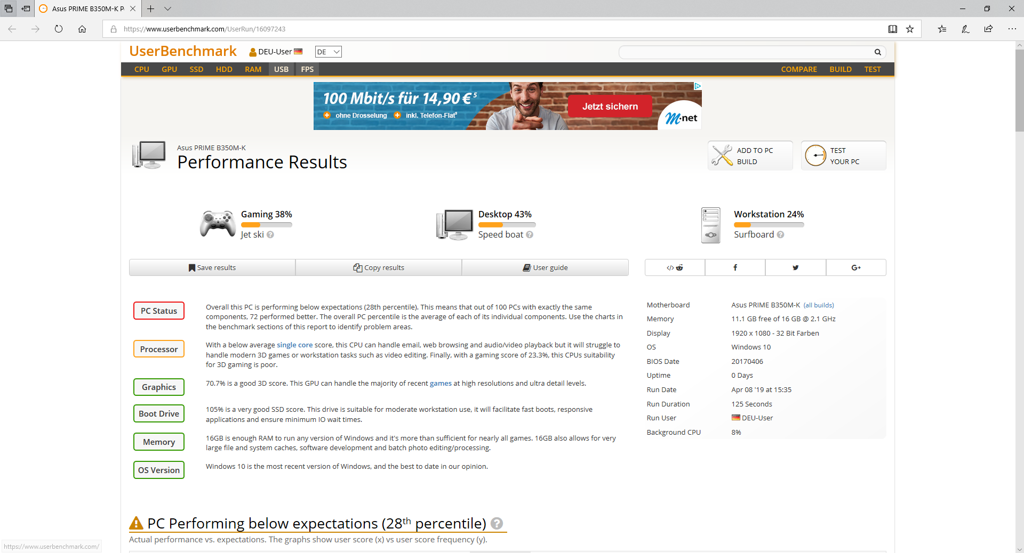Click the PC Status button
Image resolution: width=1024 pixels, height=553 pixels.
159,311
